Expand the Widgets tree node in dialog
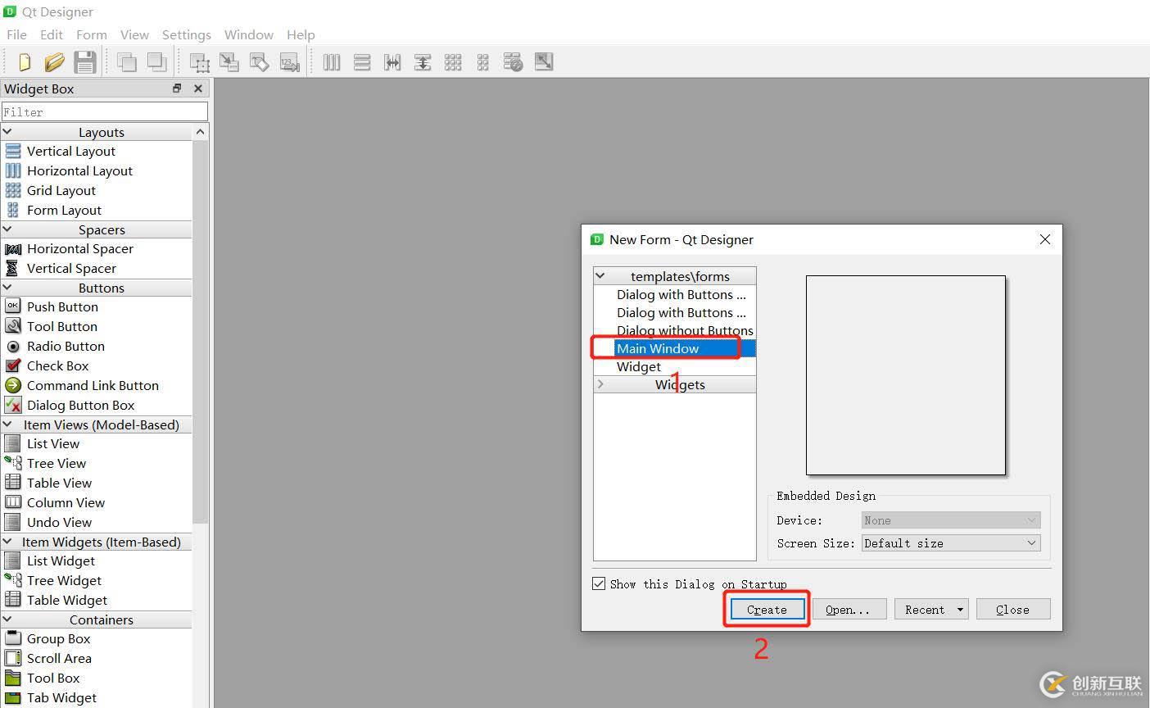 600,384
